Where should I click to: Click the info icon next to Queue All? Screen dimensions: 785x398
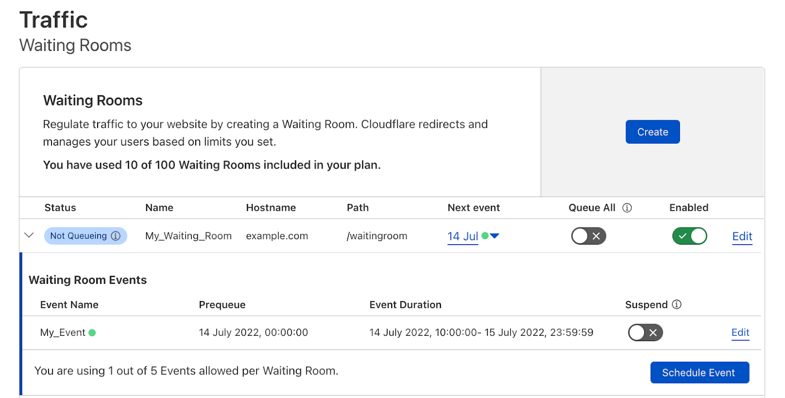[x=627, y=208]
